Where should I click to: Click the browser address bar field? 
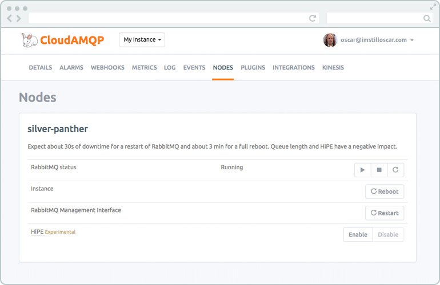(x=174, y=18)
